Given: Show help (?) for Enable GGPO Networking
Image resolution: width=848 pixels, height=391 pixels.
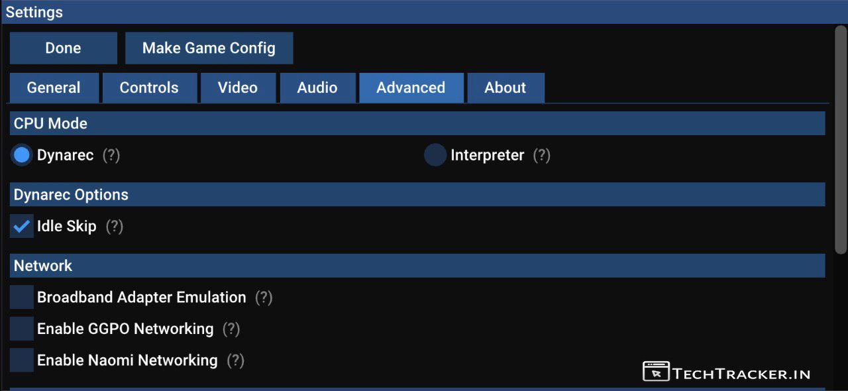Looking at the screenshot, I should [x=231, y=329].
